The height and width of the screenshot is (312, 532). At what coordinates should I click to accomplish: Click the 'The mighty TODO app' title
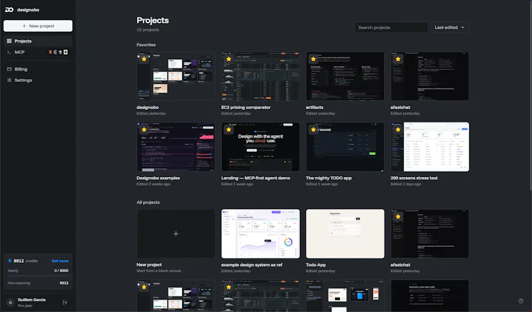tap(329, 178)
